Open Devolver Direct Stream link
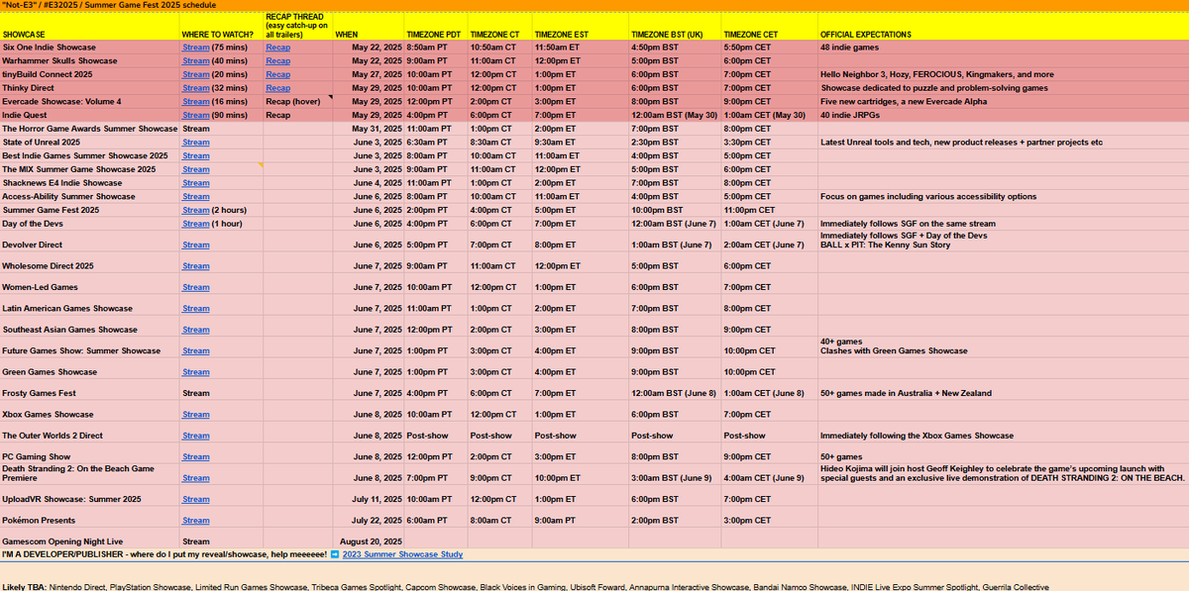1189x591 pixels. tap(195, 245)
